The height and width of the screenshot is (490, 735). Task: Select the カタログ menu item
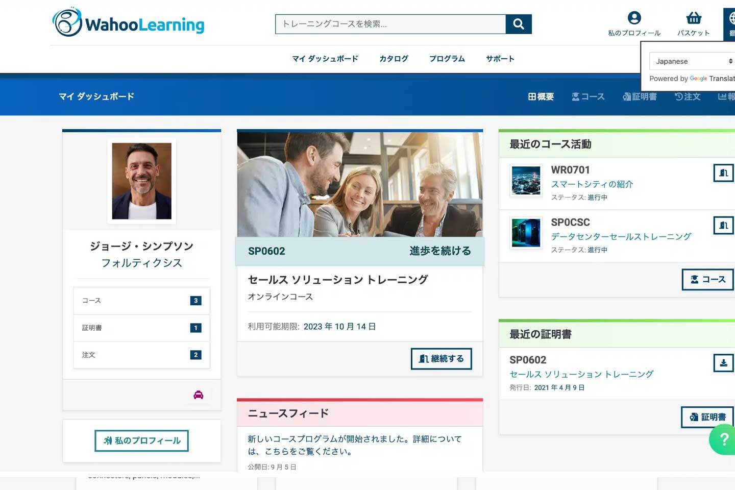(394, 59)
